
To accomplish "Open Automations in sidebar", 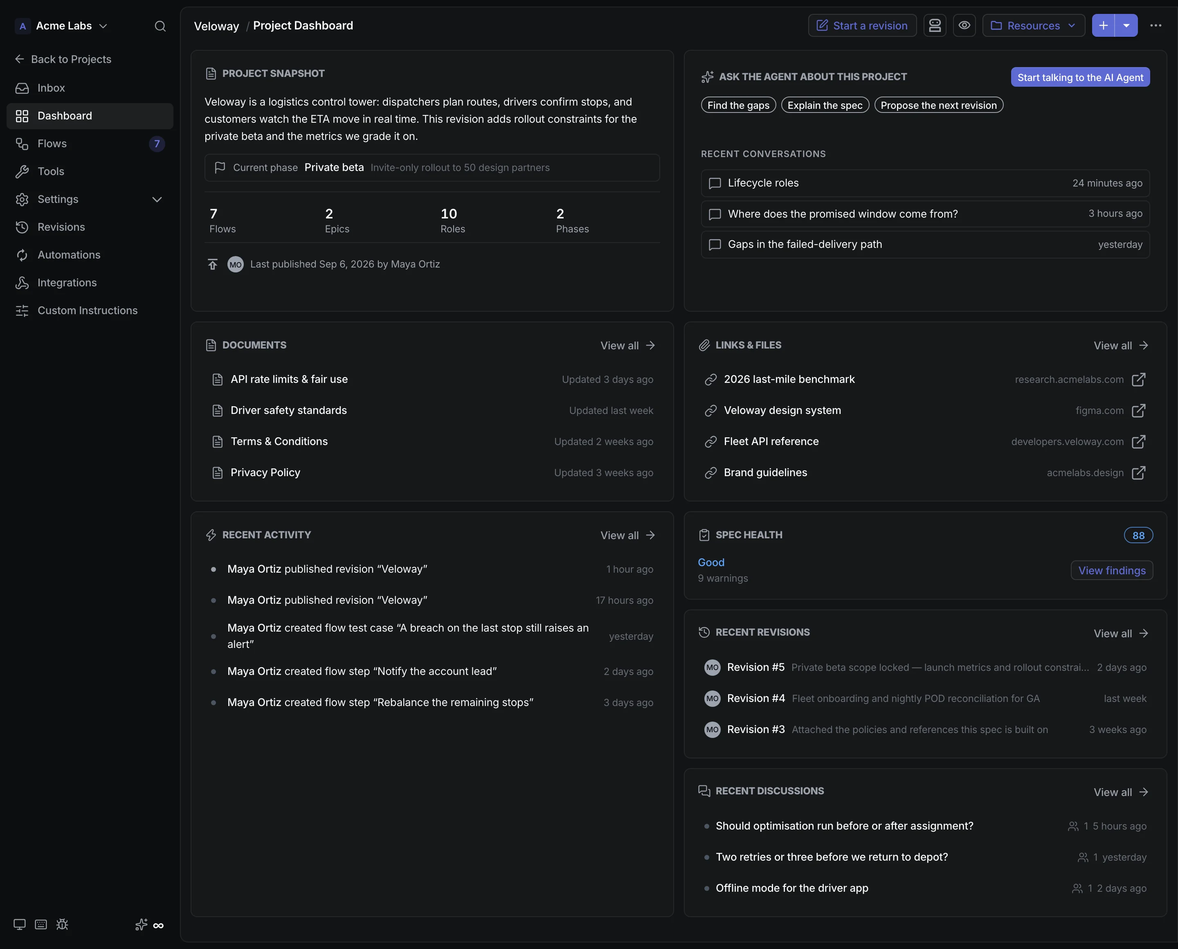I will point(90,255).
